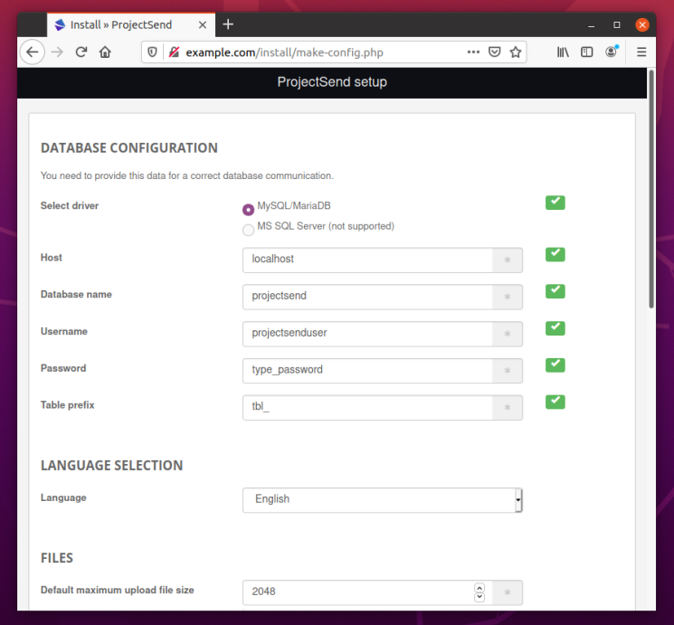Expand the Language dropdown showing English

(x=382, y=499)
